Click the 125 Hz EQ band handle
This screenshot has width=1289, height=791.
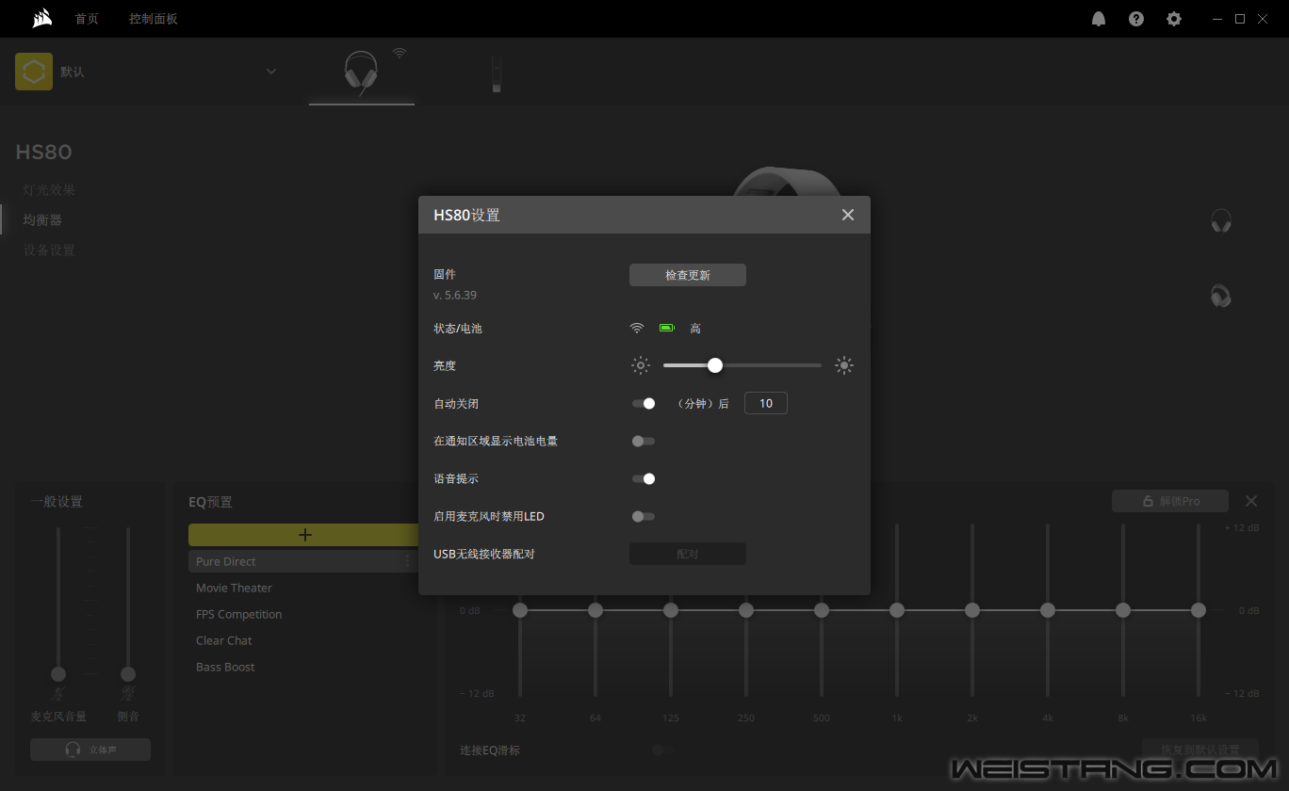coord(671,610)
